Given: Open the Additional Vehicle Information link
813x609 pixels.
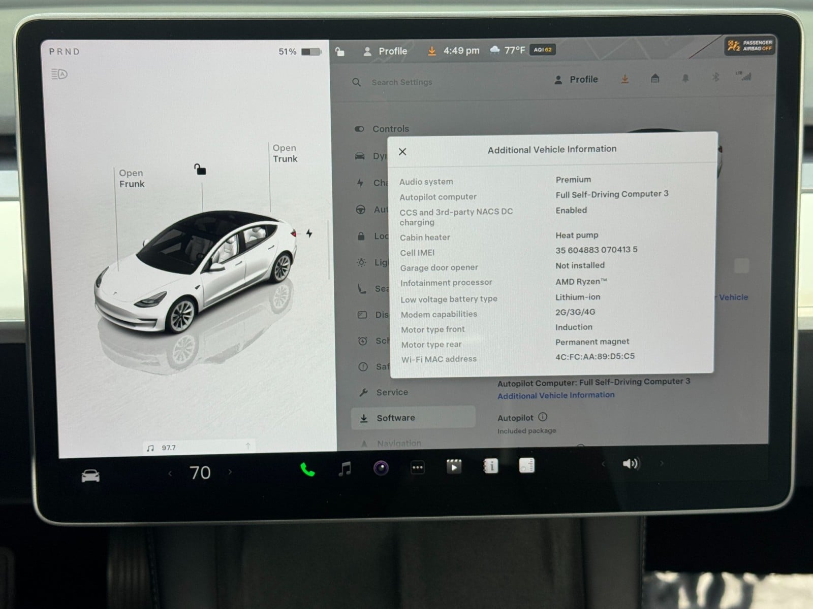Looking at the screenshot, I should 556,395.
